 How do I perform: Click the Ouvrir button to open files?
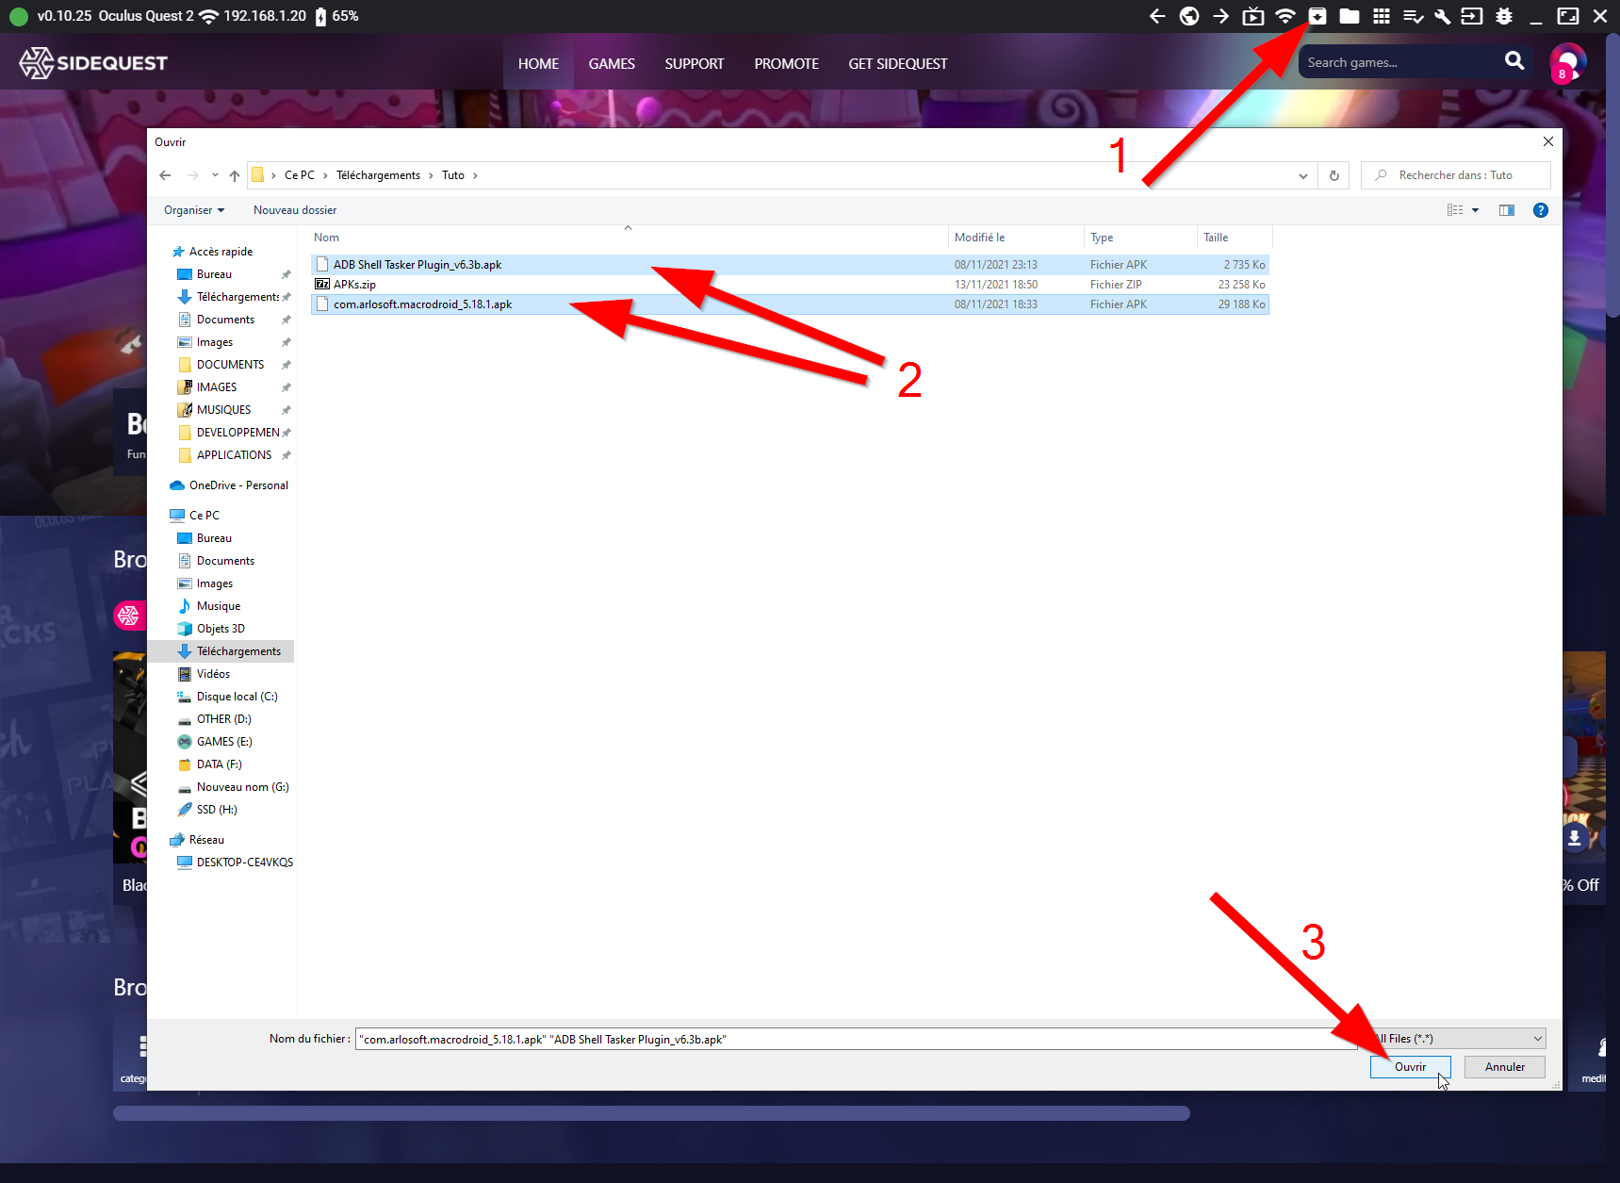[x=1410, y=1067]
